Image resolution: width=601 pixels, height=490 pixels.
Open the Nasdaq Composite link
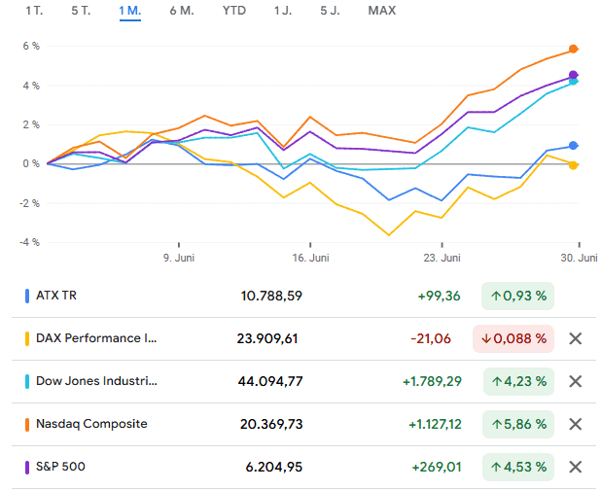tap(91, 424)
